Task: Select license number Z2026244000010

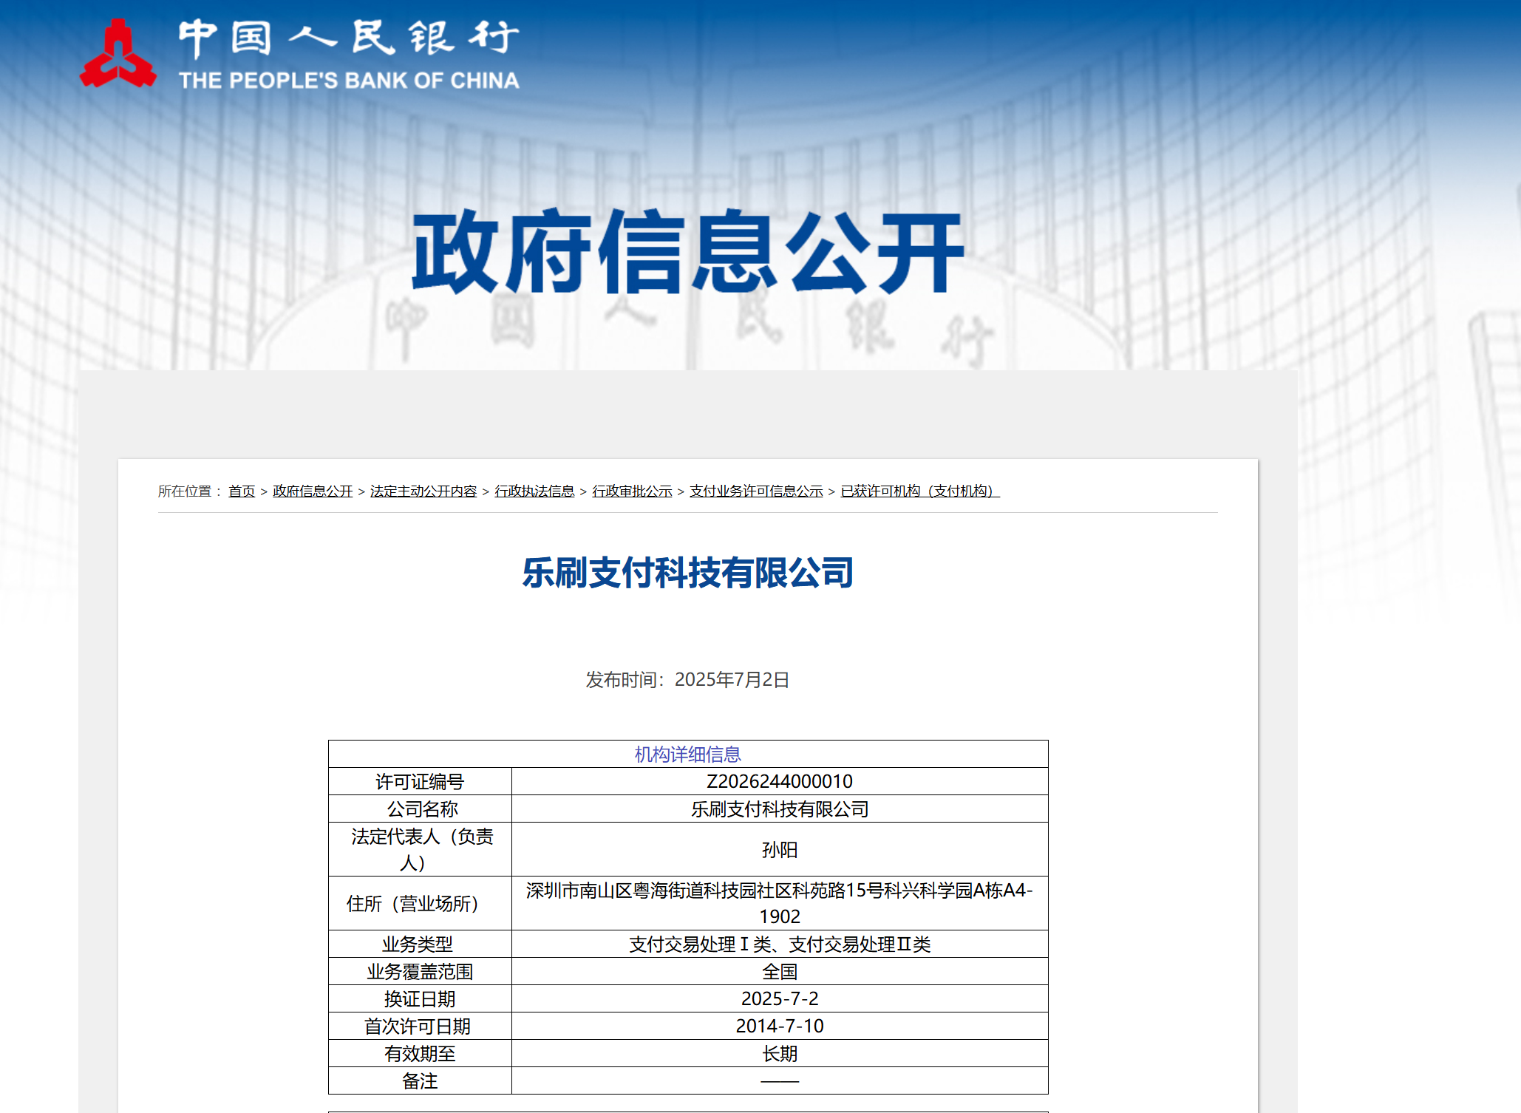Action: 780,781
